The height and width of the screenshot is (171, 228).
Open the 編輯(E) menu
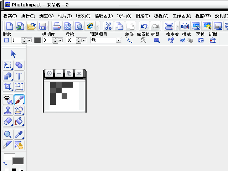tap(28, 16)
